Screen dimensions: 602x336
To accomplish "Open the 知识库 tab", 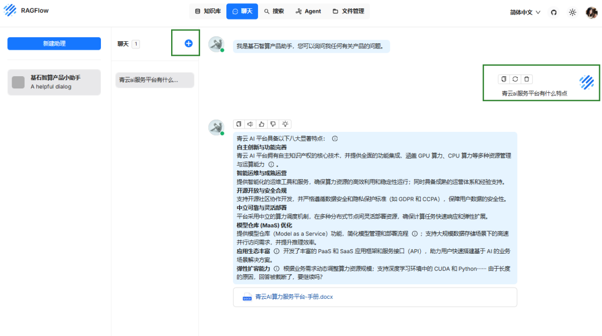I will click(x=208, y=11).
